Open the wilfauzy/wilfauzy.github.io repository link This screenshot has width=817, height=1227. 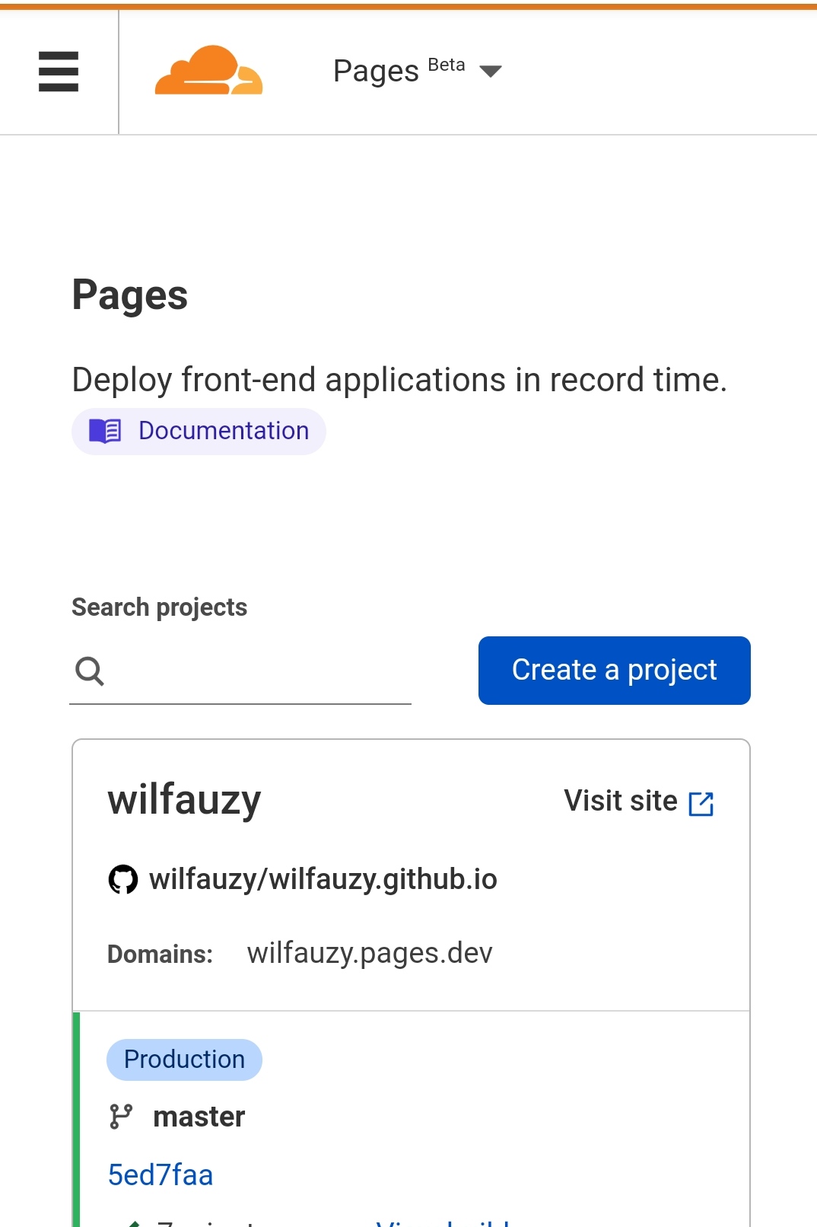[323, 879]
